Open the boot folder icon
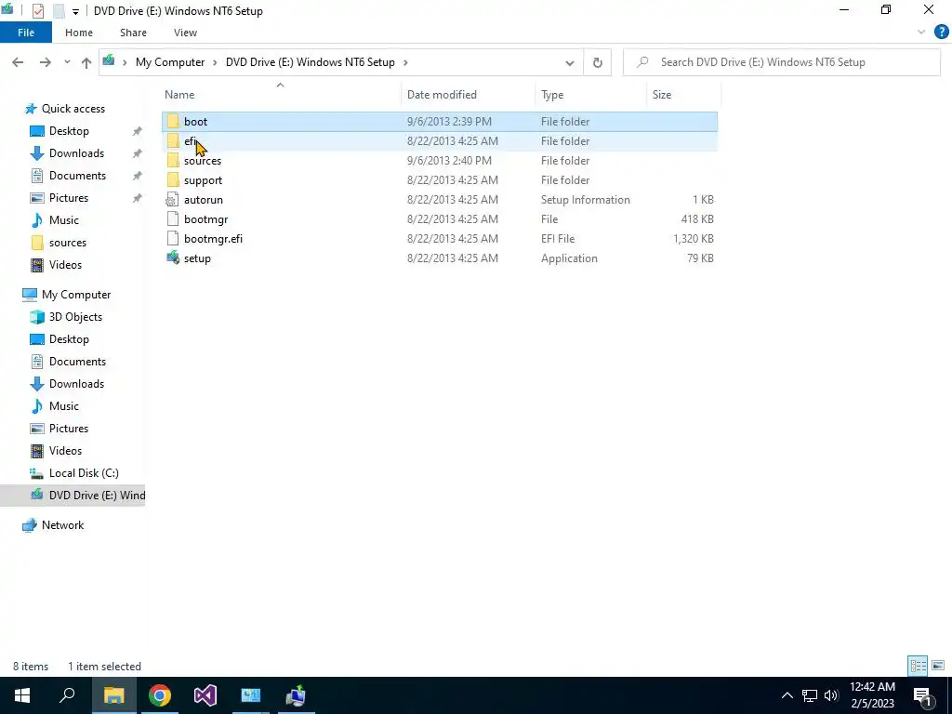 pos(173,122)
